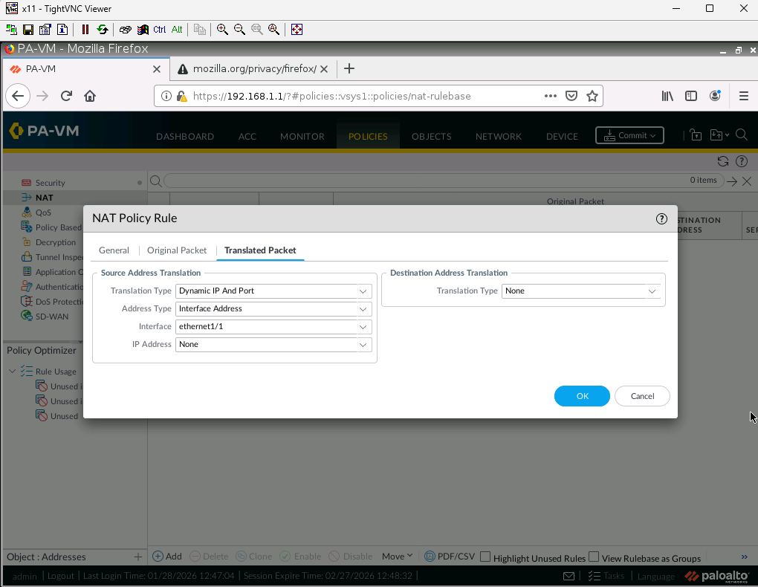Click the Firefox URL address bar

[x=364, y=96]
